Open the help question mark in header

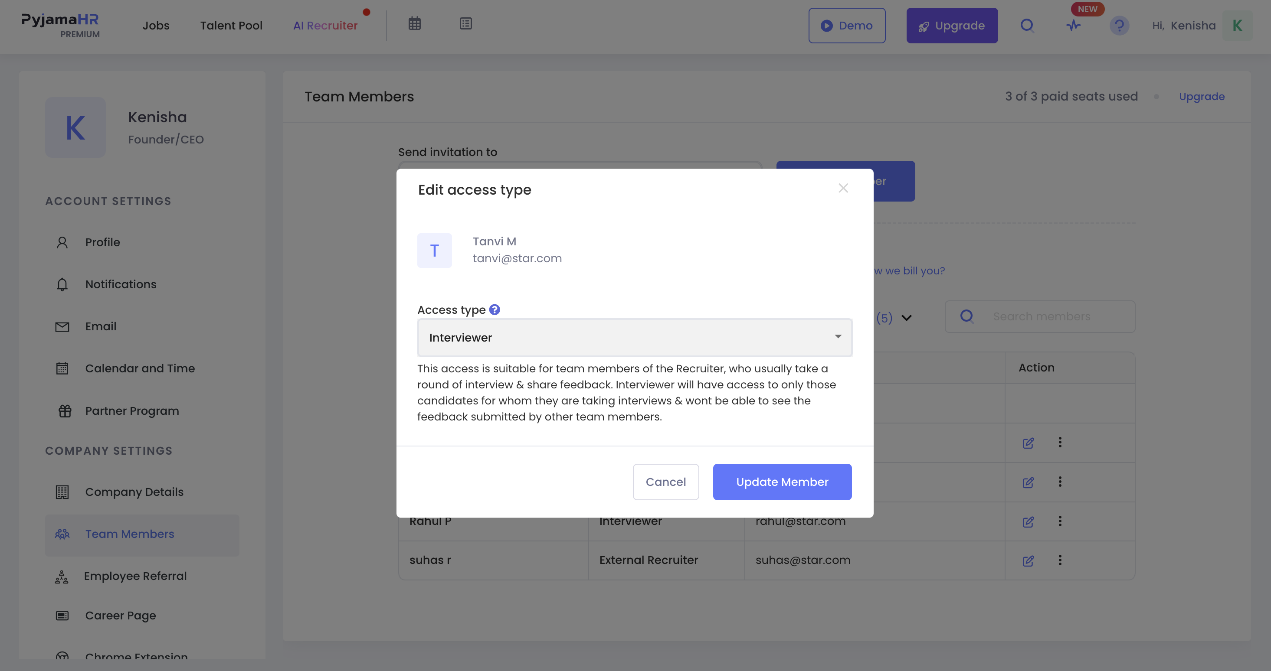click(1119, 26)
